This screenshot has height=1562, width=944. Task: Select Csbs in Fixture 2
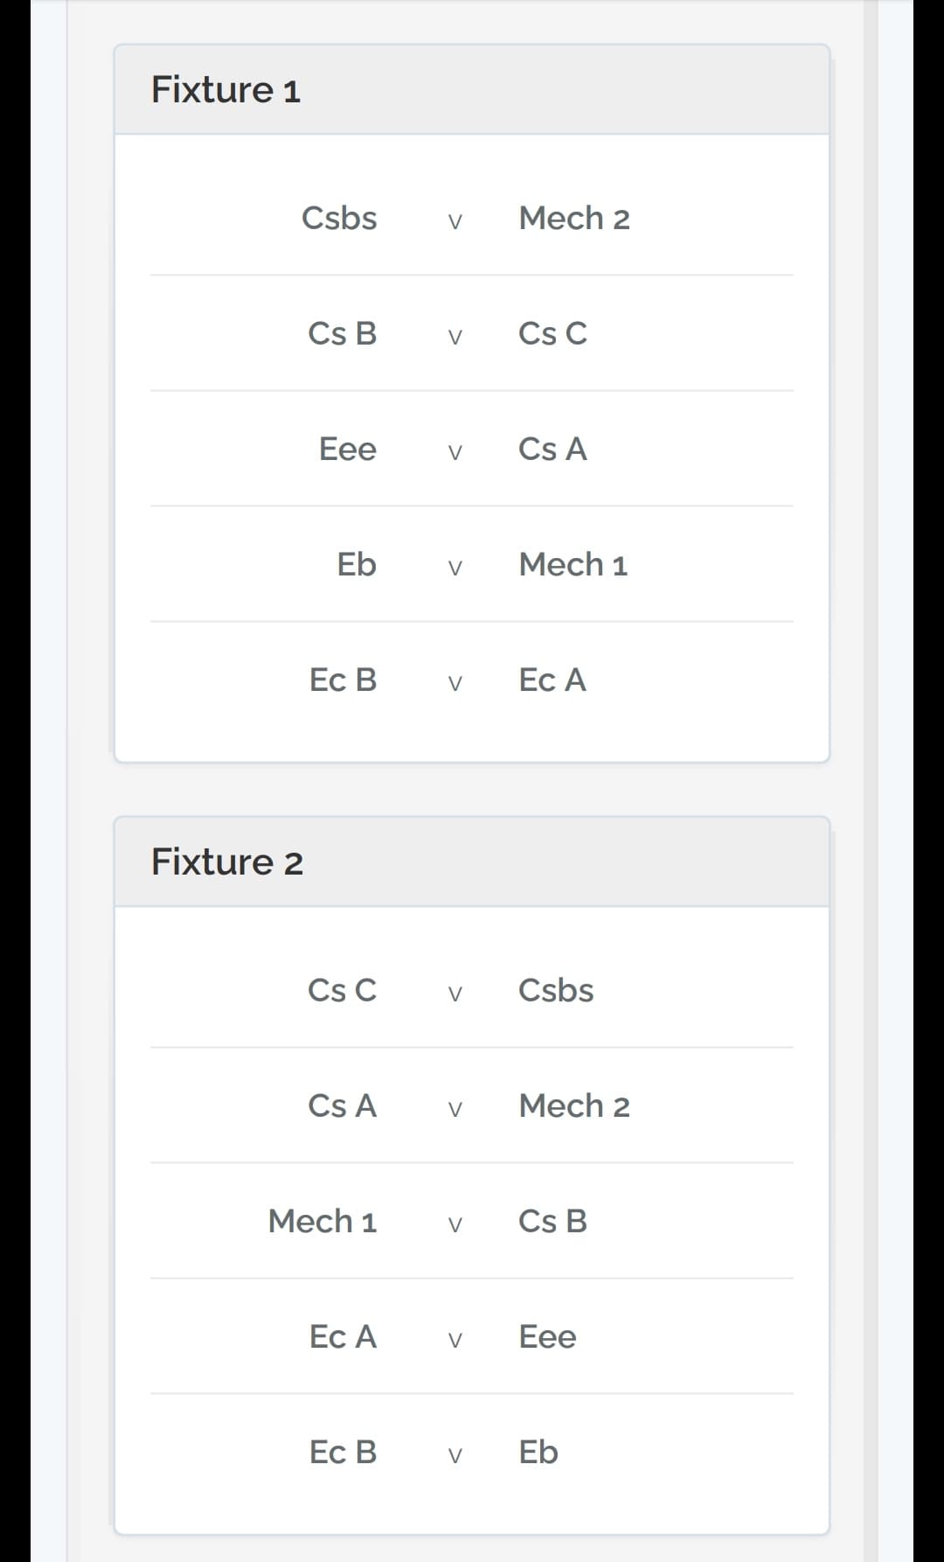click(x=556, y=990)
